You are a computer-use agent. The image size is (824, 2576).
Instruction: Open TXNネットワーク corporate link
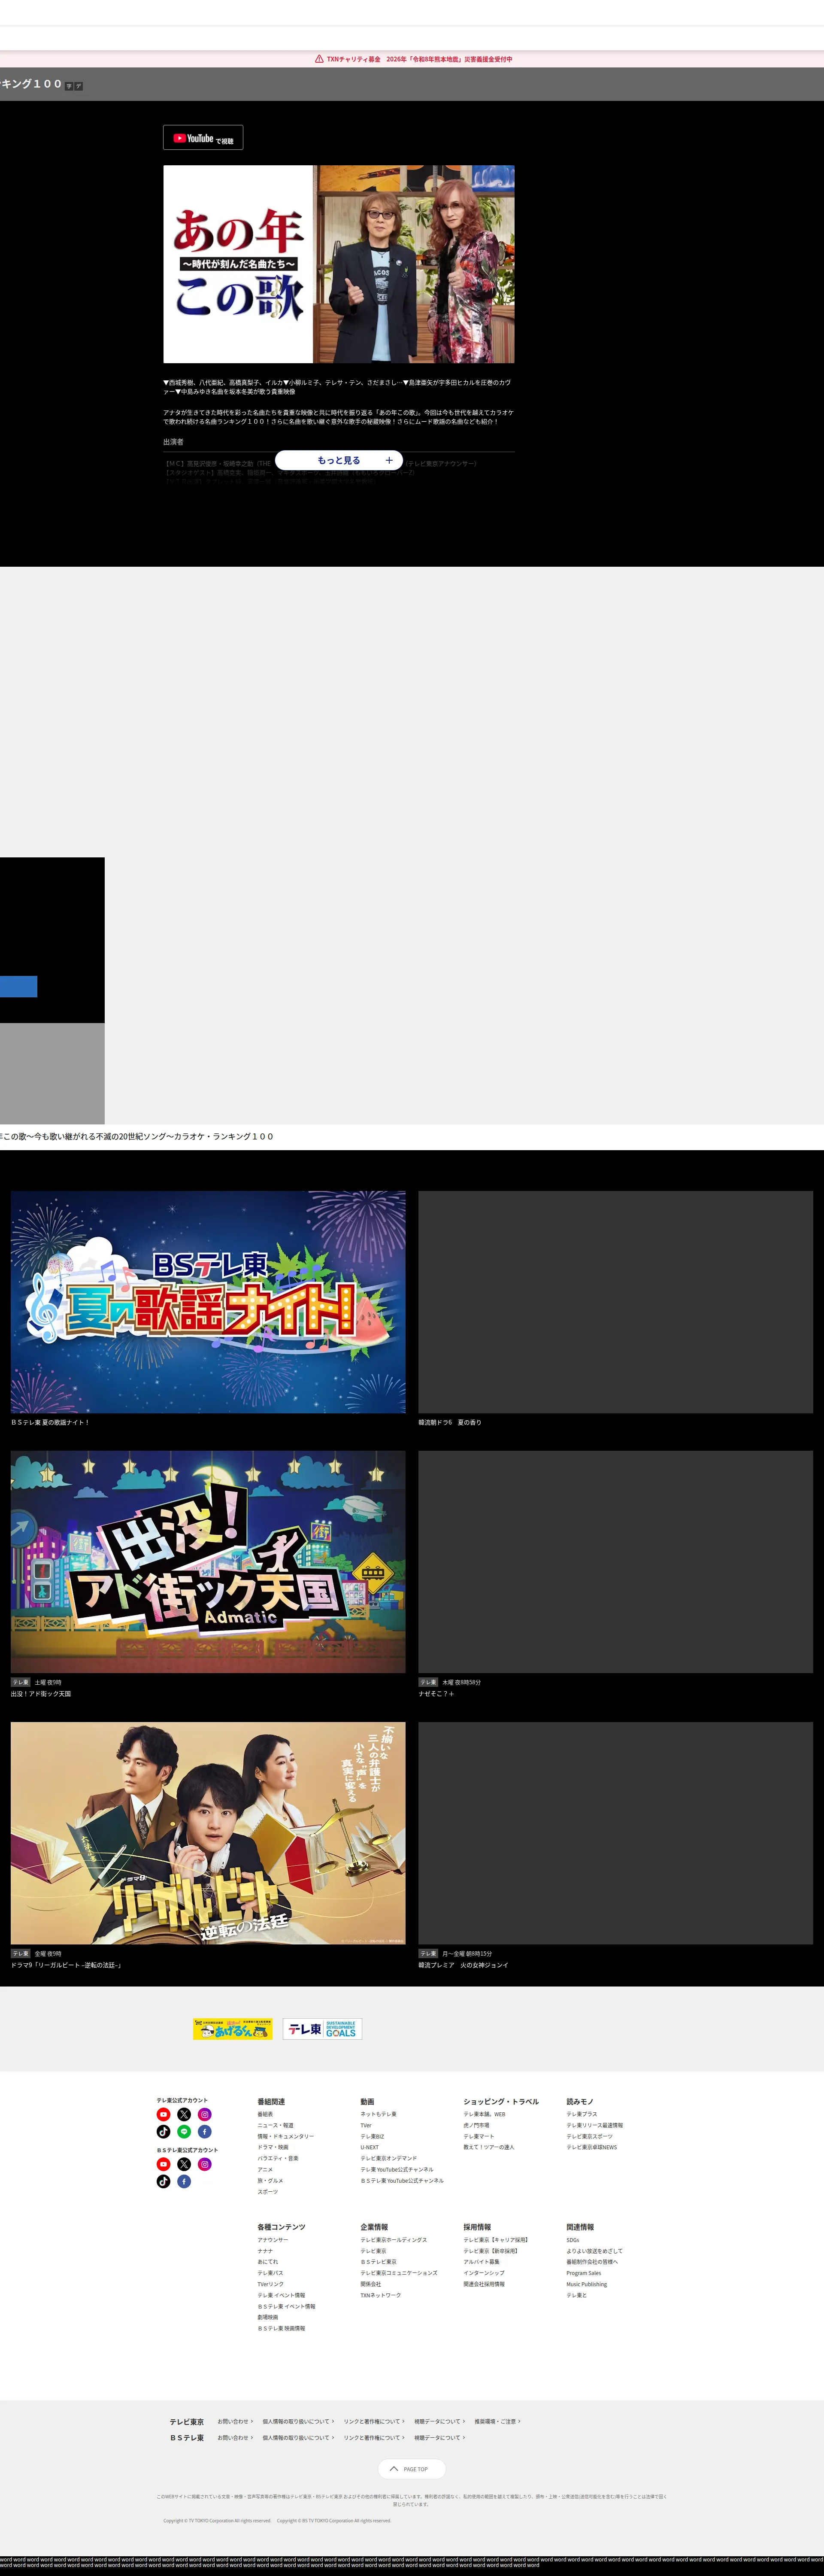tap(381, 2295)
